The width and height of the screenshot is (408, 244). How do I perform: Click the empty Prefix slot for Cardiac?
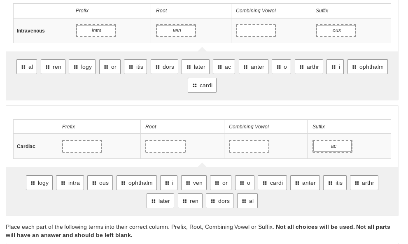(x=82, y=146)
